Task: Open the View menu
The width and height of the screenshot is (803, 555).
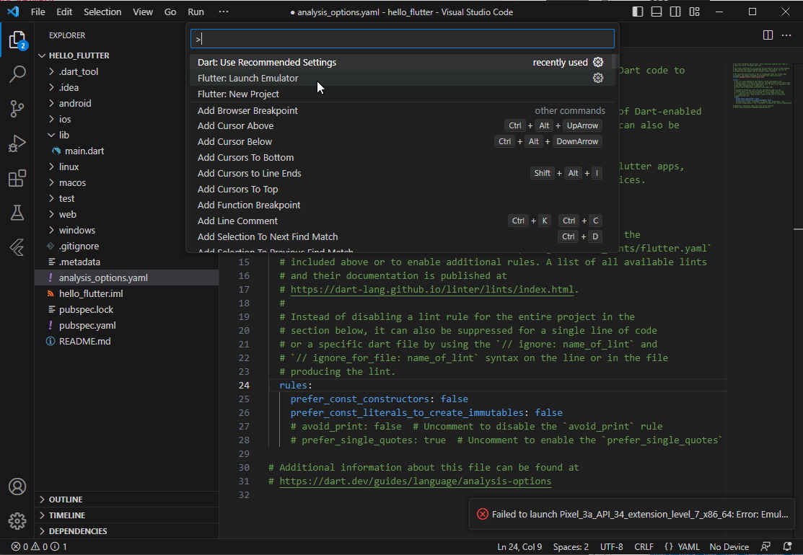Action: pos(143,12)
